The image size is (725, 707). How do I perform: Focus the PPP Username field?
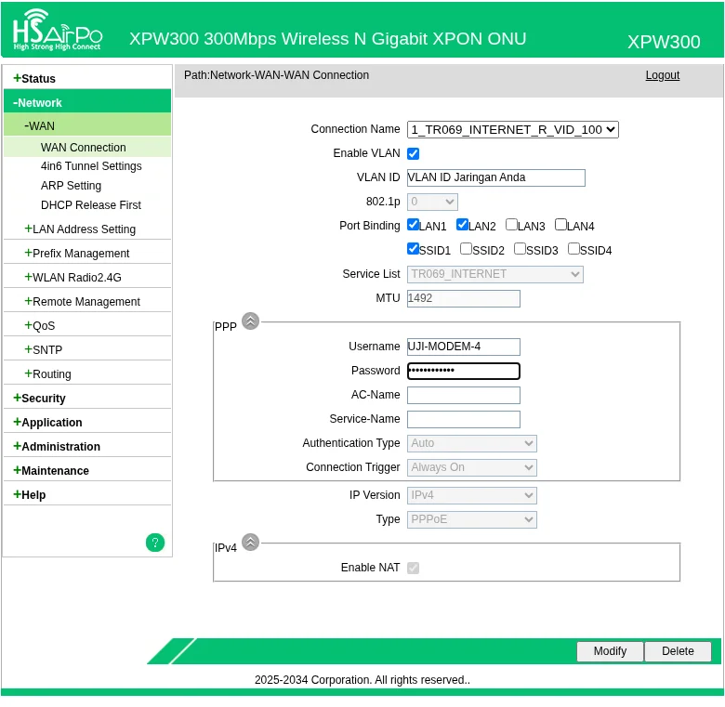463,347
